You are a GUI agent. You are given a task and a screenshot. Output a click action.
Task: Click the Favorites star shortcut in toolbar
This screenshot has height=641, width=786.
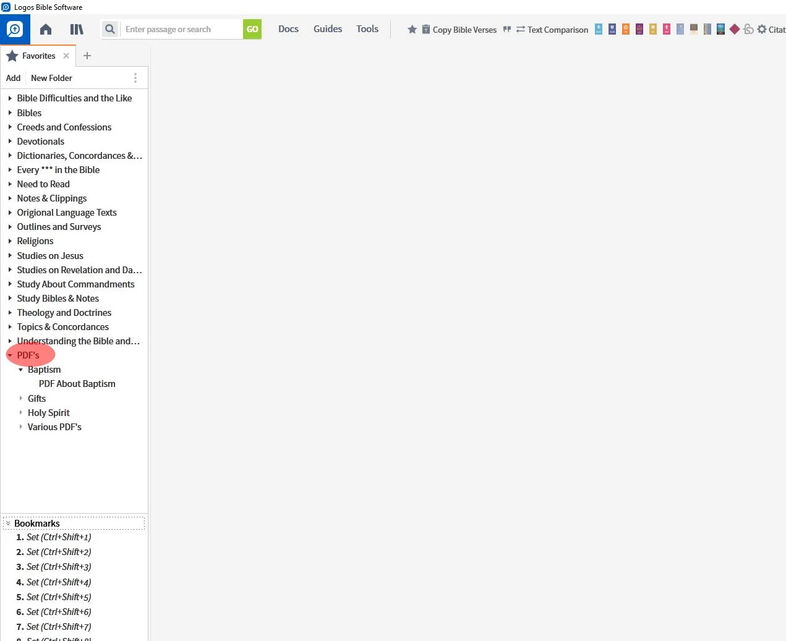[412, 29]
